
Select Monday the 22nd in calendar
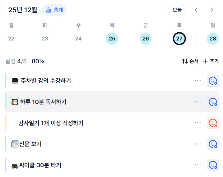(x=11, y=39)
